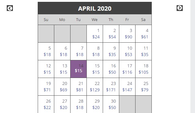Click the page vertical scrollbar track
195x113 pixels.
pyautogui.click(x=193, y=56)
